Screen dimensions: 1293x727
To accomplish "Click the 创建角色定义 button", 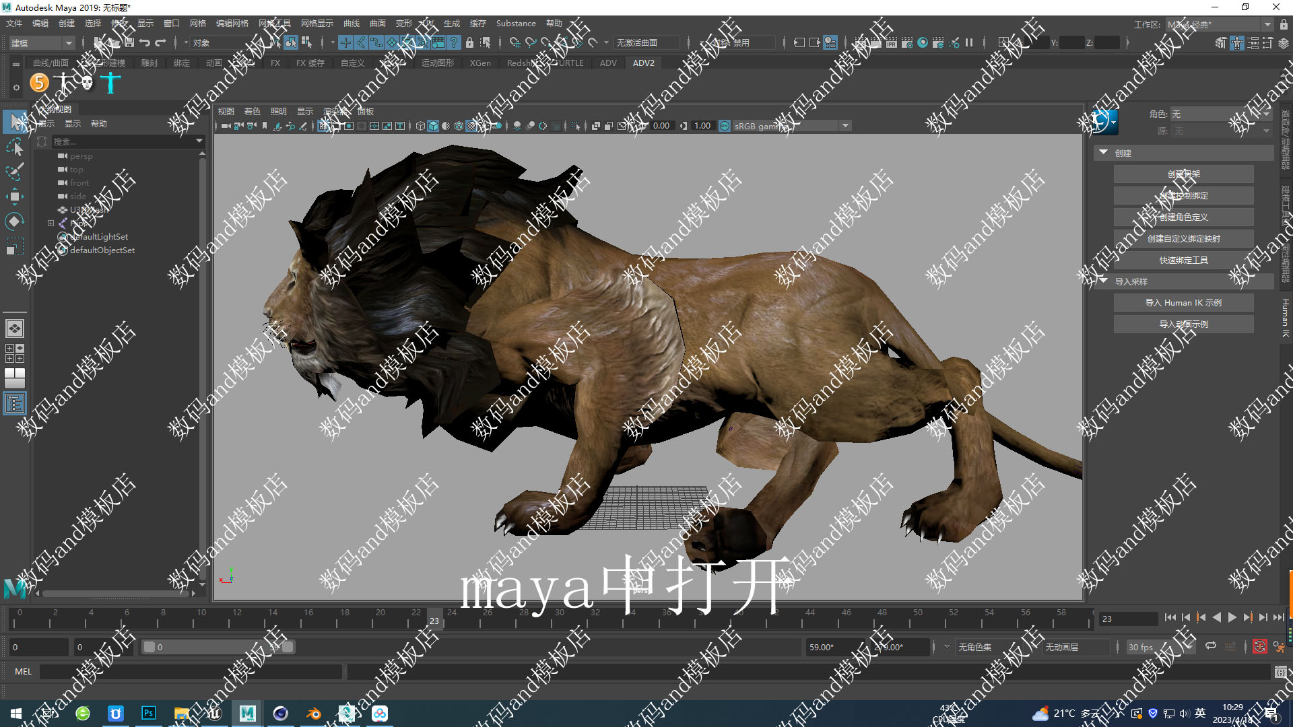I will point(1183,217).
